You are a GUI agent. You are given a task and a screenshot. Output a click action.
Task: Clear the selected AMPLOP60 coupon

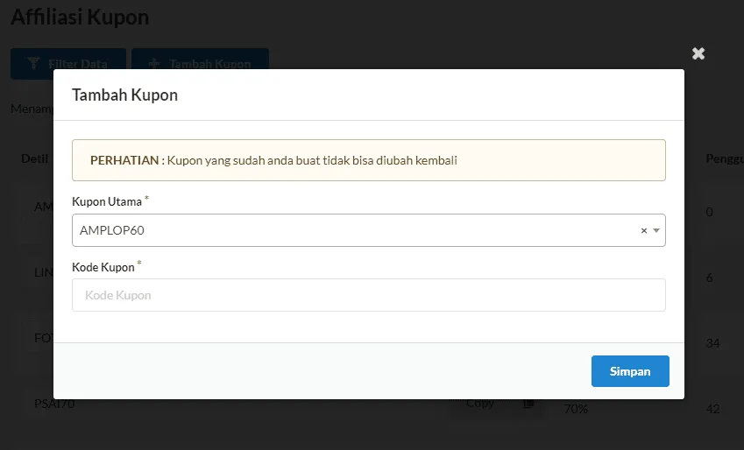pos(643,231)
